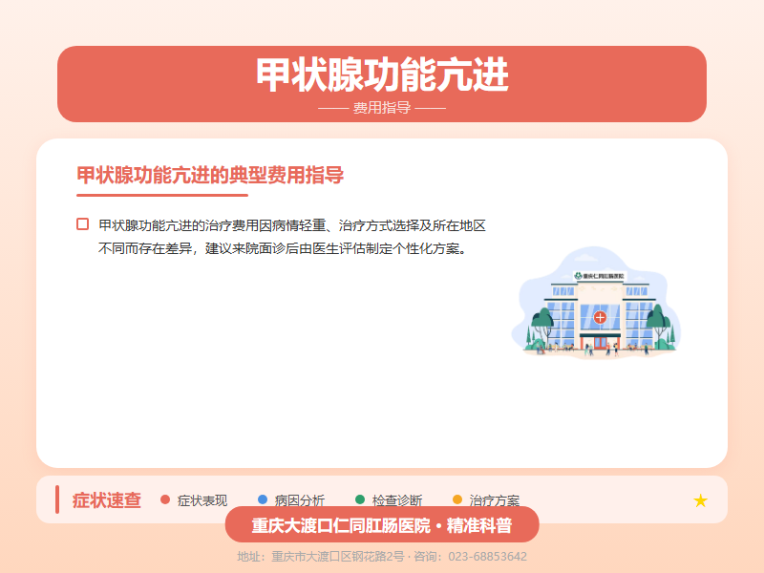Viewport: 764px width, 573px height.
Task: Select the 检查诊断 item
Action: [397, 500]
